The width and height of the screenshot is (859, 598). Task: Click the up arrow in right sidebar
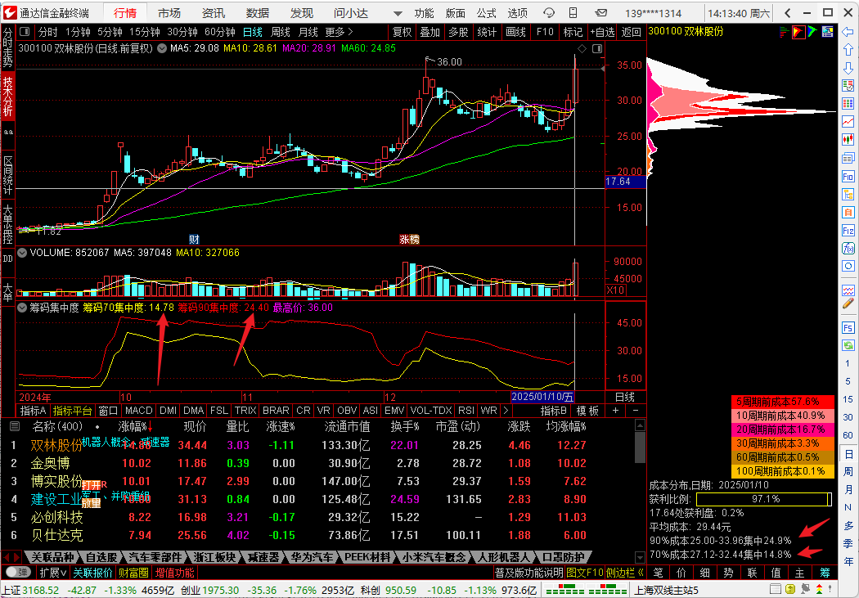[848, 51]
